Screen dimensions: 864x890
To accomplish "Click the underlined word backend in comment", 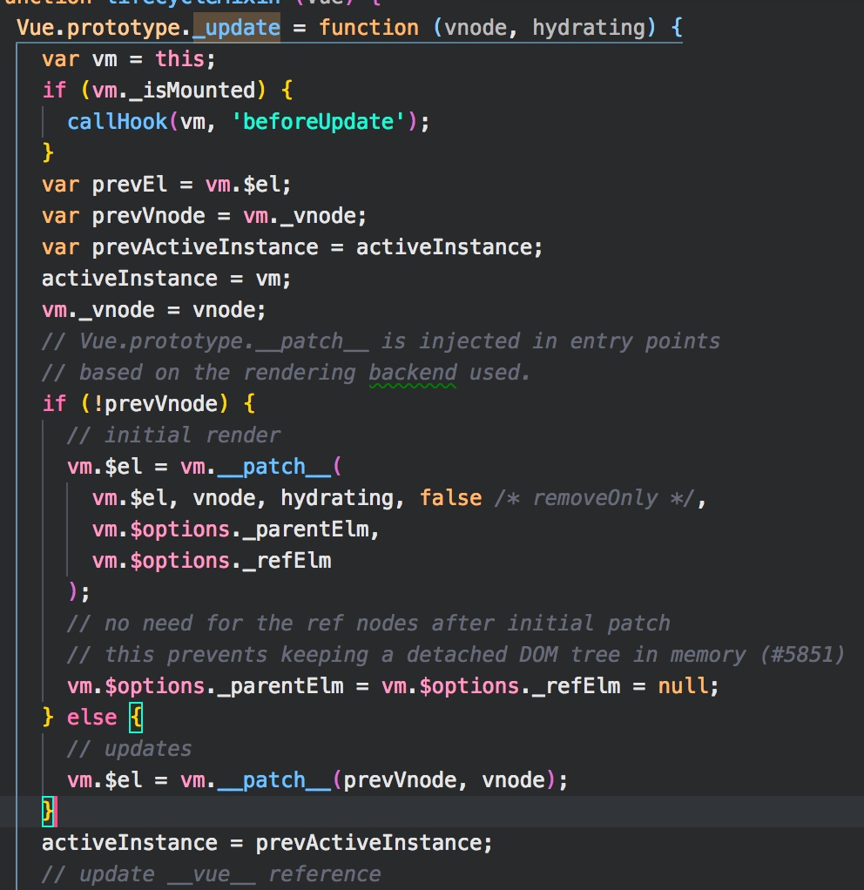I will pyautogui.click(x=413, y=373).
